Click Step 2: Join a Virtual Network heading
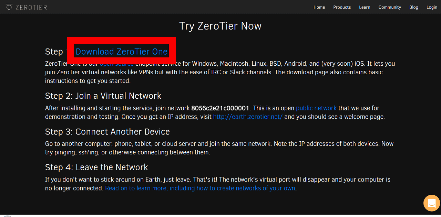The height and width of the screenshot is (217, 441). [x=103, y=96]
